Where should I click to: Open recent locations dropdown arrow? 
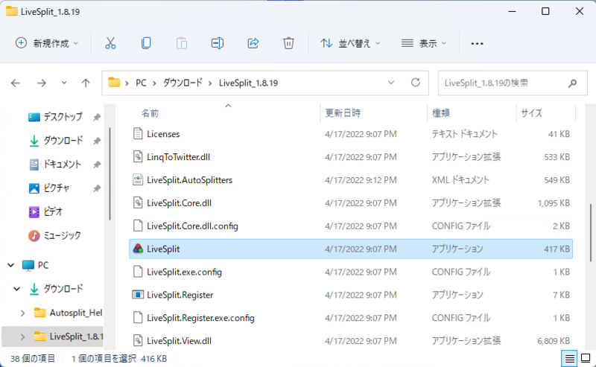[x=64, y=83]
